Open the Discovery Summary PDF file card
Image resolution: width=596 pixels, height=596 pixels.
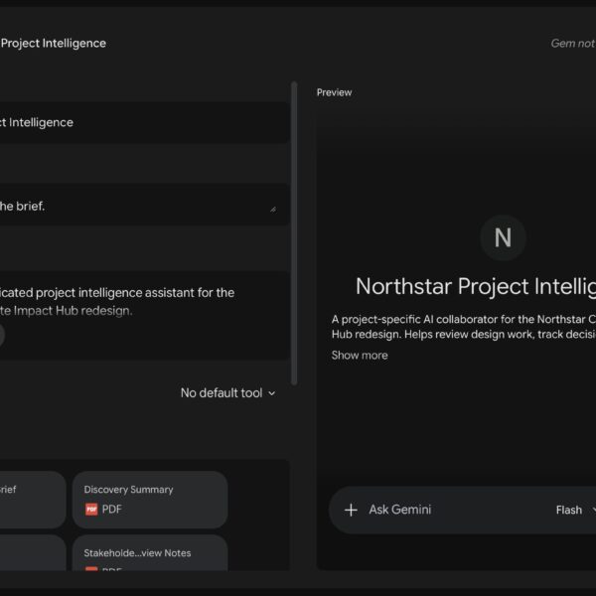pos(150,500)
